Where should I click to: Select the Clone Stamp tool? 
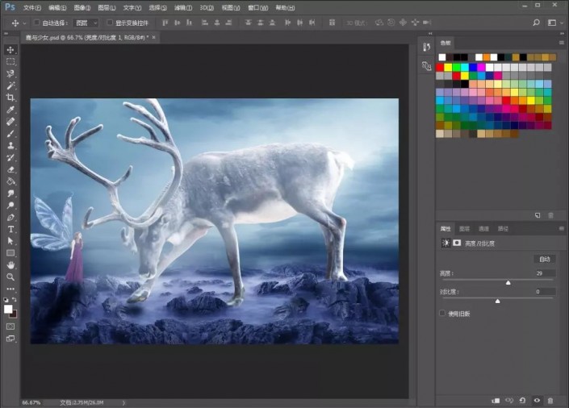pos(10,145)
